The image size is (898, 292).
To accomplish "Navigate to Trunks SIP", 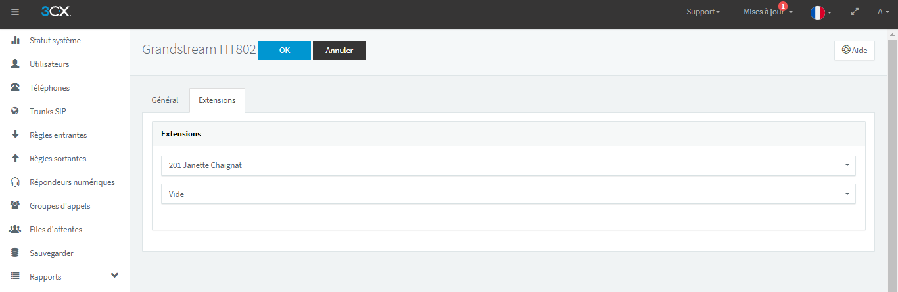I will point(48,112).
